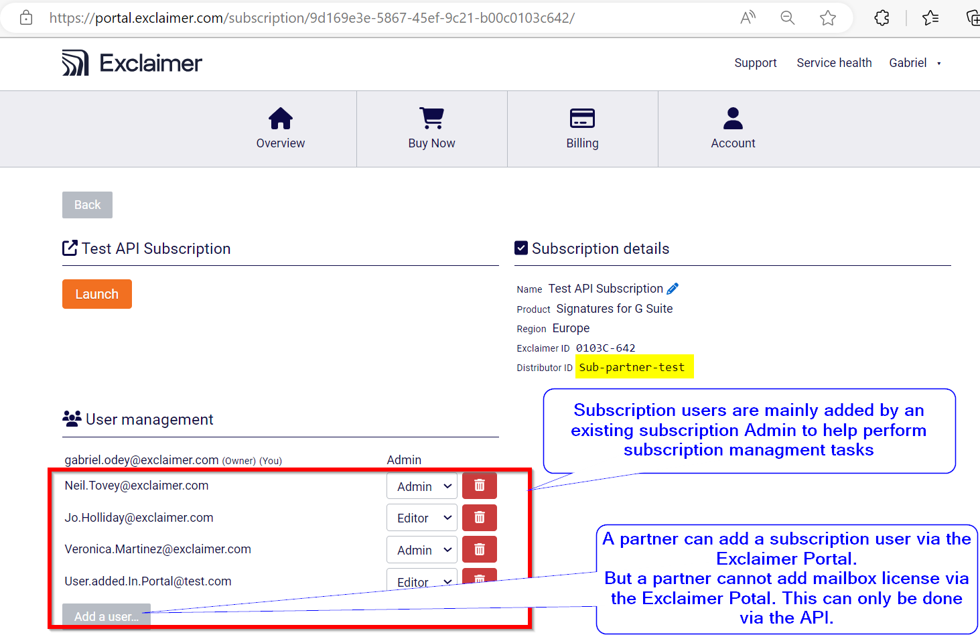Click the external link icon beside Test API Subscription
This screenshot has height=641, width=980.
(x=70, y=247)
